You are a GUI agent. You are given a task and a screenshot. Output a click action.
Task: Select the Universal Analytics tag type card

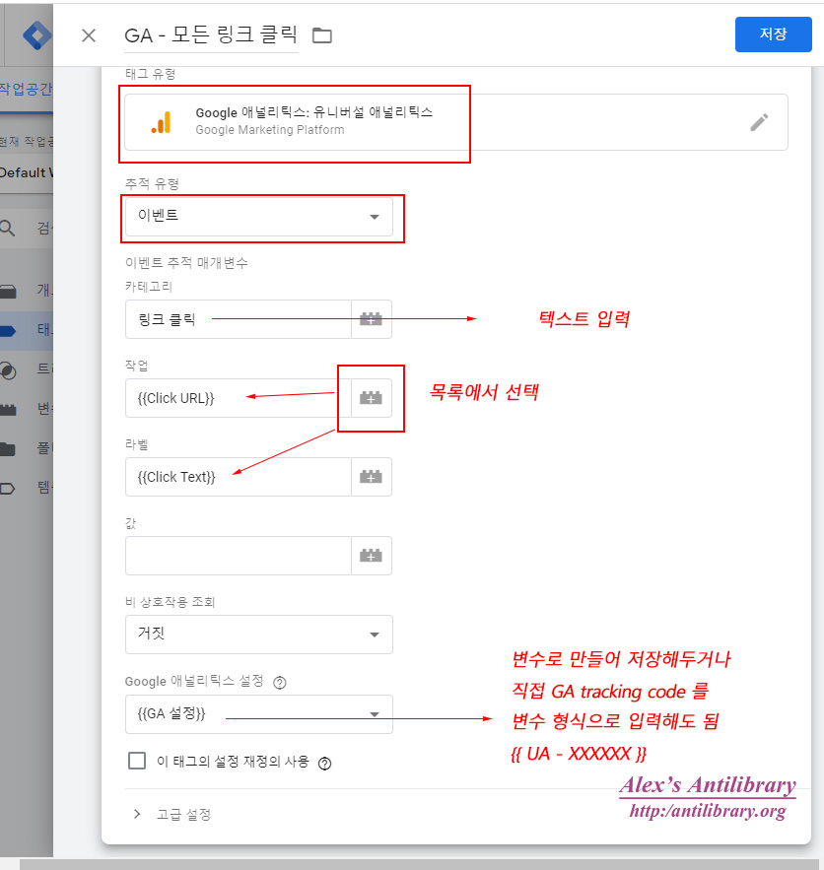pos(456,122)
